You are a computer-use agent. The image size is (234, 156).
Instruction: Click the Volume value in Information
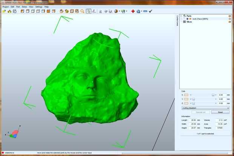pyautogui.click(x=220, y=120)
